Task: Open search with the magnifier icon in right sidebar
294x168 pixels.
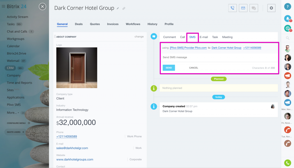Action: coord(288,38)
